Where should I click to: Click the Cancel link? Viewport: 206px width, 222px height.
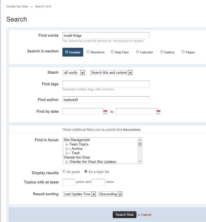point(146,215)
